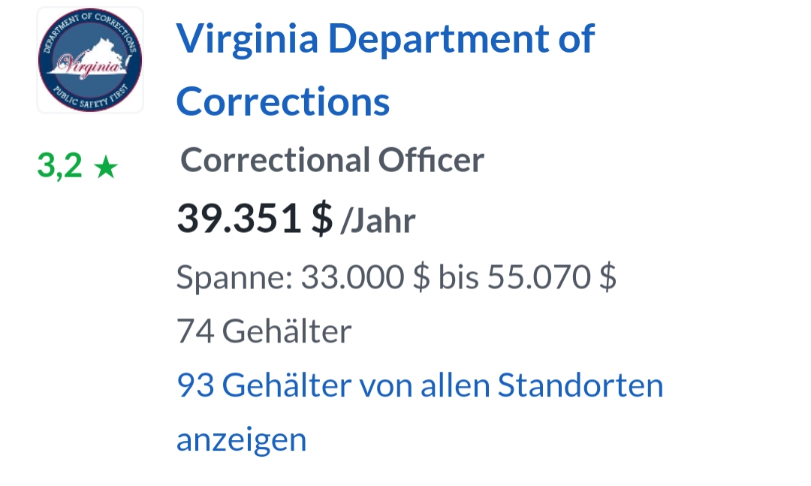Open the Correctional Officer job title

(332, 159)
